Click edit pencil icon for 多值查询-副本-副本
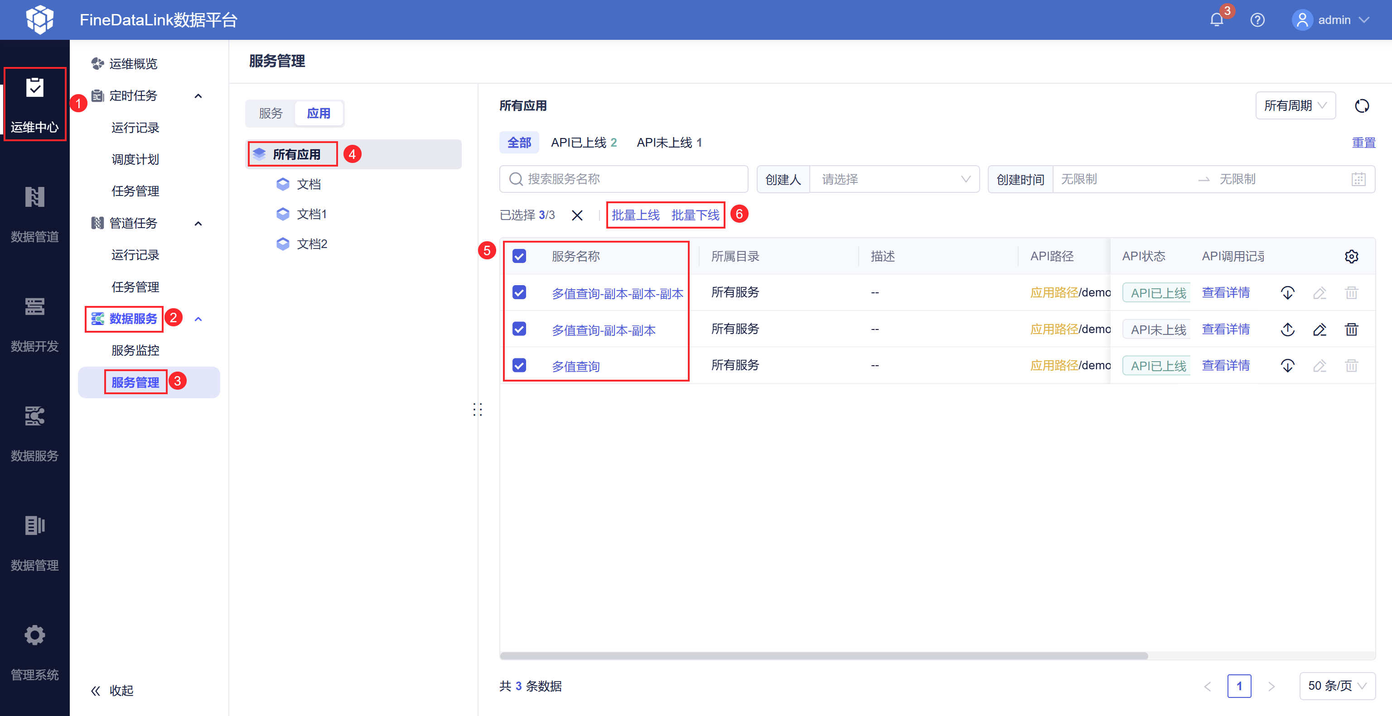The width and height of the screenshot is (1392, 716). click(1319, 329)
